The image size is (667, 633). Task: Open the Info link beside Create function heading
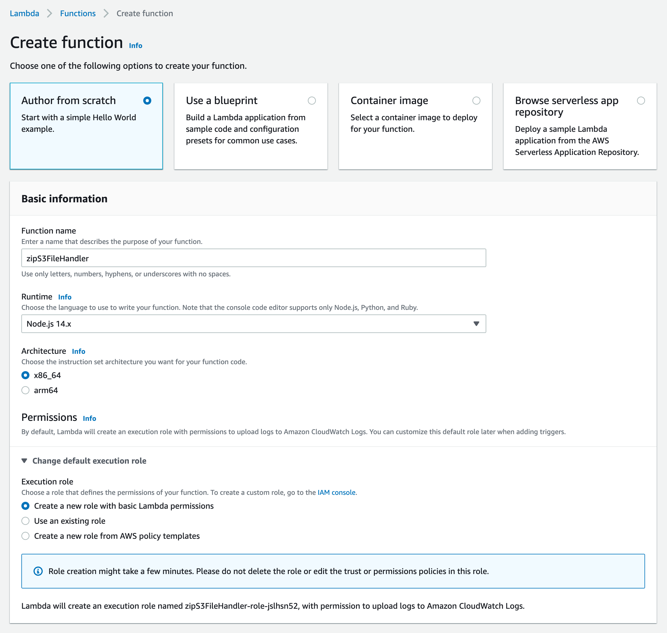pos(135,45)
